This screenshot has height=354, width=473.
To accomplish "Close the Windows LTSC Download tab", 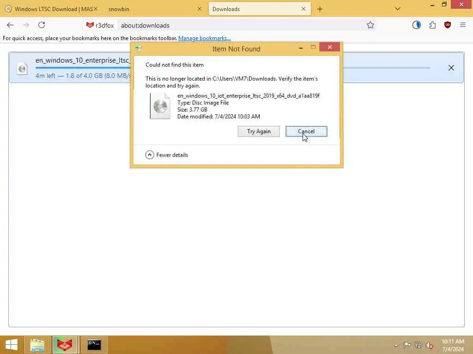I will pos(96,9).
